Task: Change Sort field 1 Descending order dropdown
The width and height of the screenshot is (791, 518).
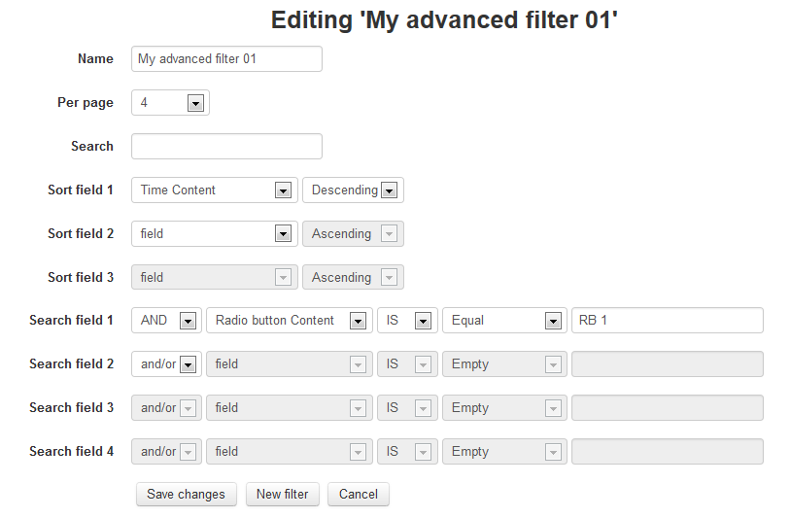Action: pos(353,190)
